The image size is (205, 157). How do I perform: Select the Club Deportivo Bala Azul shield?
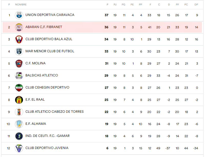19,40
